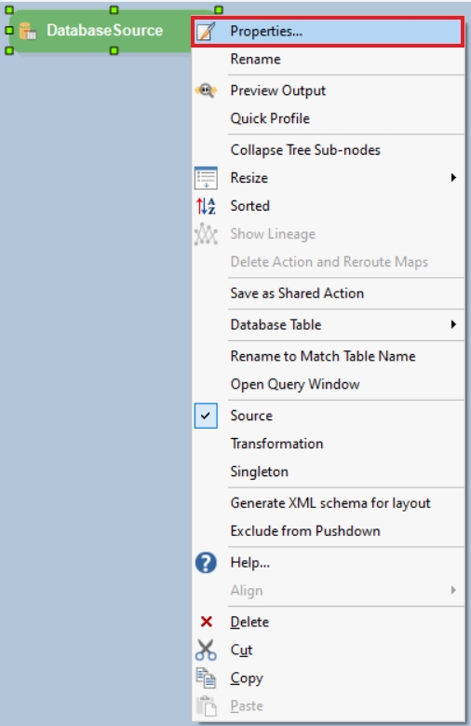Click the Properties pencil icon

coord(206,32)
